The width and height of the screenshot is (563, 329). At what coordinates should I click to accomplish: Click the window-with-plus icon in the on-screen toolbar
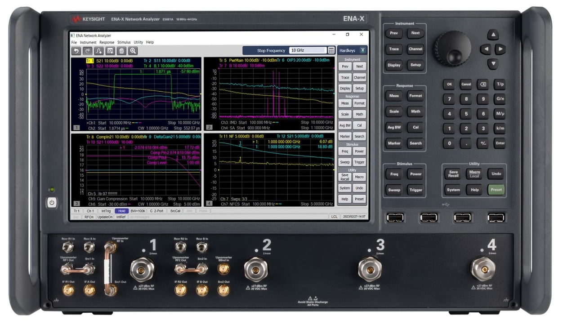point(110,51)
